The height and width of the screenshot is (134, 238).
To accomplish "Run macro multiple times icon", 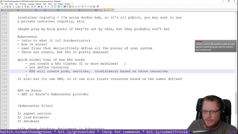I will 91,7.
